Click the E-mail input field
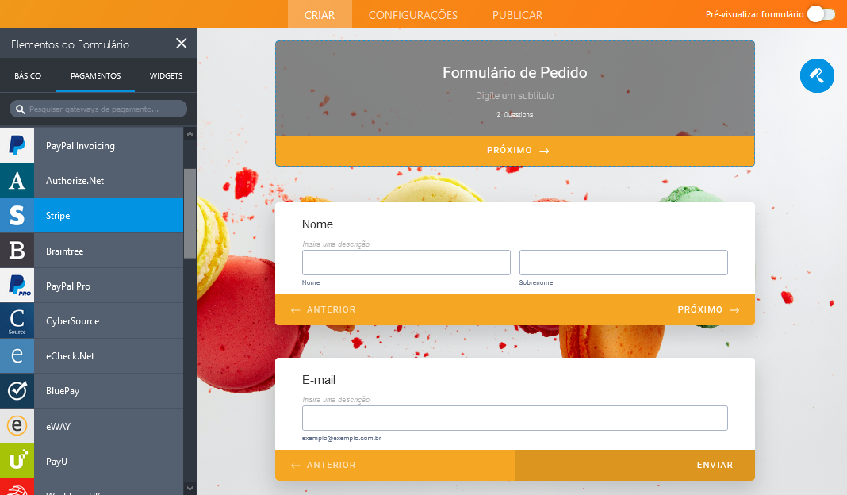 pos(515,418)
